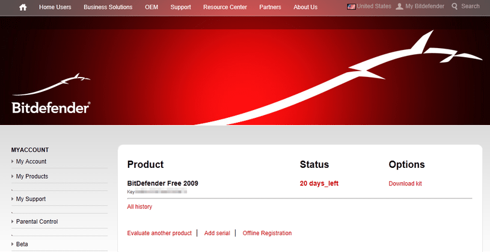
Task: Open the About Us menu
Action: point(305,7)
